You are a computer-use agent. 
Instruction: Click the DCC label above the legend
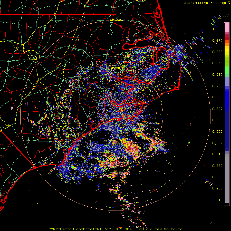tap(225, 15)
